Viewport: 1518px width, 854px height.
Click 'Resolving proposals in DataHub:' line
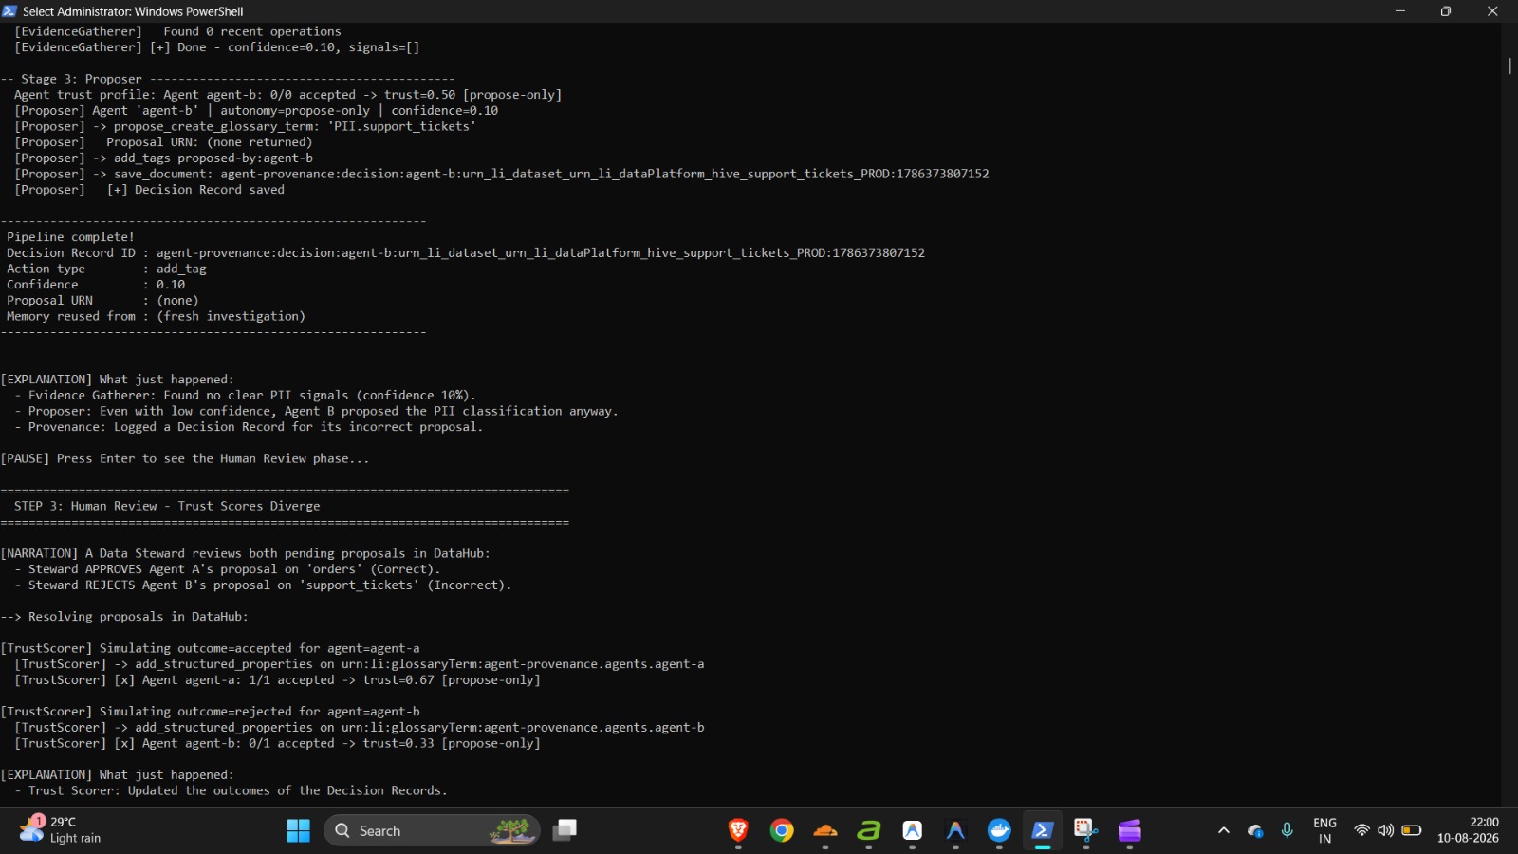tap(124, 617)
